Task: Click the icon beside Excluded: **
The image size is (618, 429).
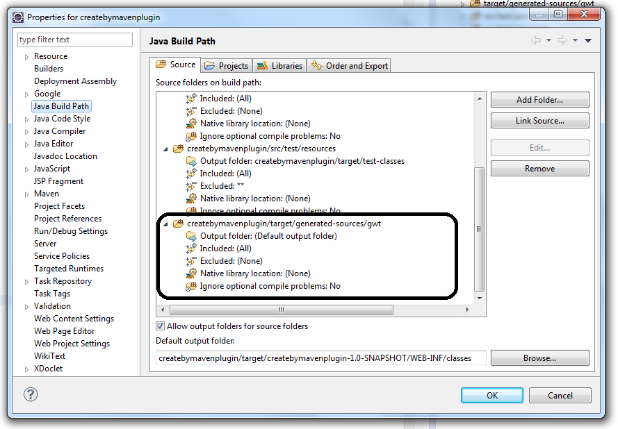Action: 191,186
